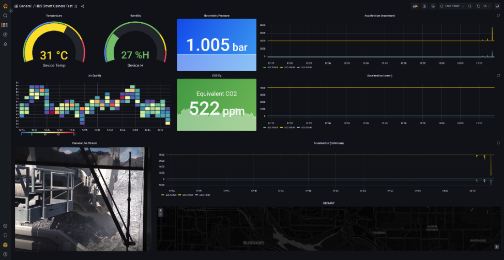
Task: Toggle the TV cycle view mode
Action: [x=497, y=6]
